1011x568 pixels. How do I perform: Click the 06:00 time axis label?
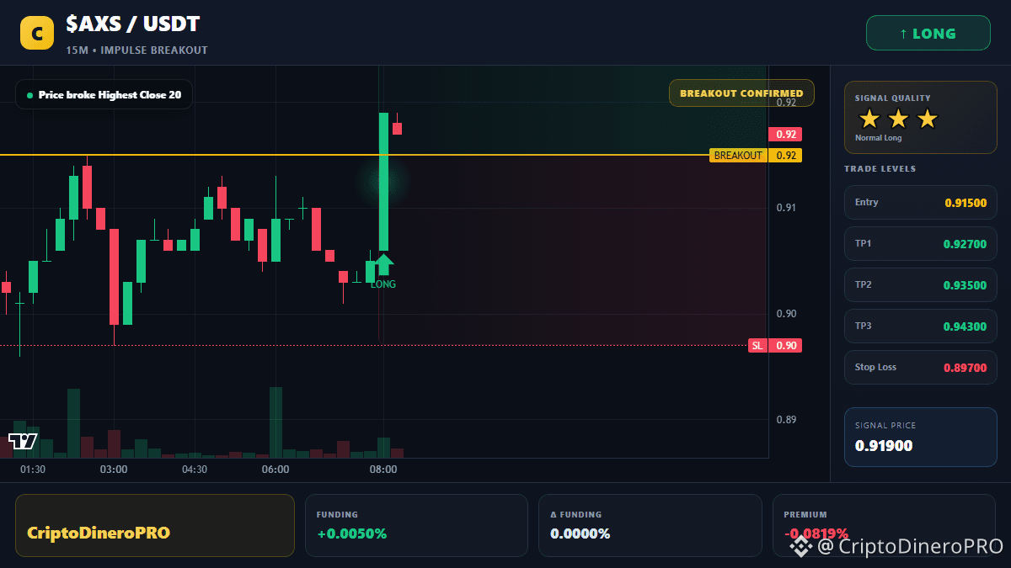click(x=275, y=470)
